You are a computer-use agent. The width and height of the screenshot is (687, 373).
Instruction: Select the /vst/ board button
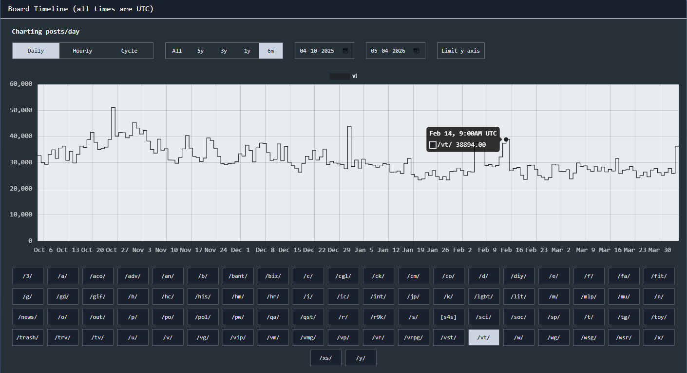(449, 337)
